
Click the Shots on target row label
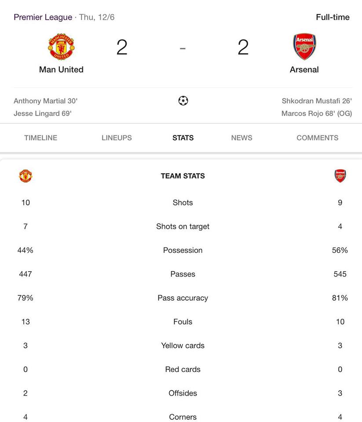pos(183,226)
